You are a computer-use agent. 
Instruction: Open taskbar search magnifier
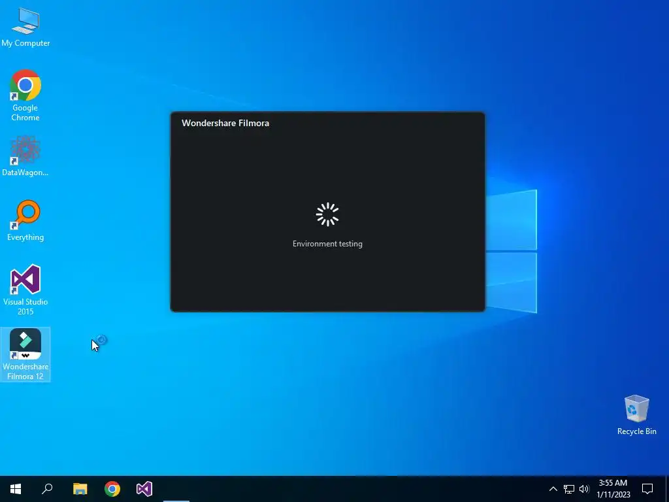[x=47, y=489]
